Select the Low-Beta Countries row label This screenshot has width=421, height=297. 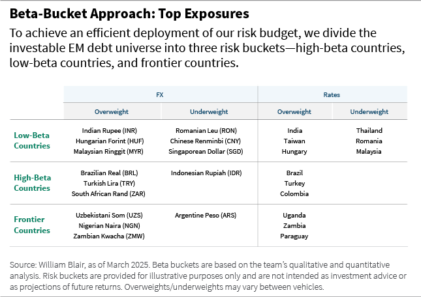[32, 141]
